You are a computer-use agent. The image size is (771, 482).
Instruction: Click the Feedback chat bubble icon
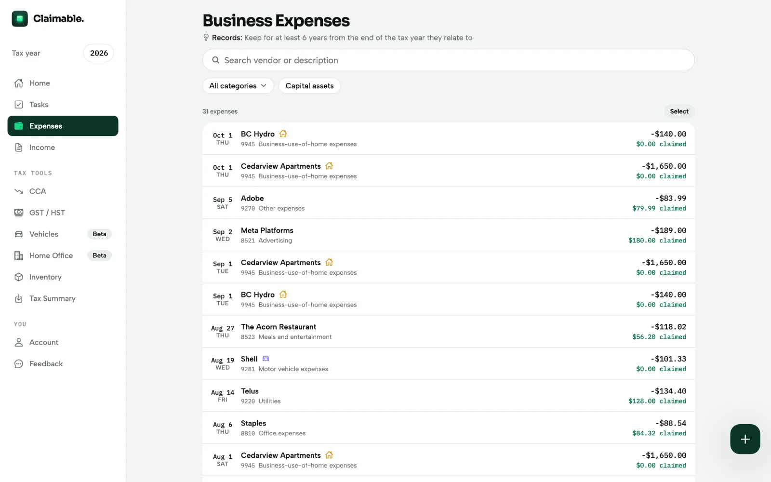click(x=19, y=364)
